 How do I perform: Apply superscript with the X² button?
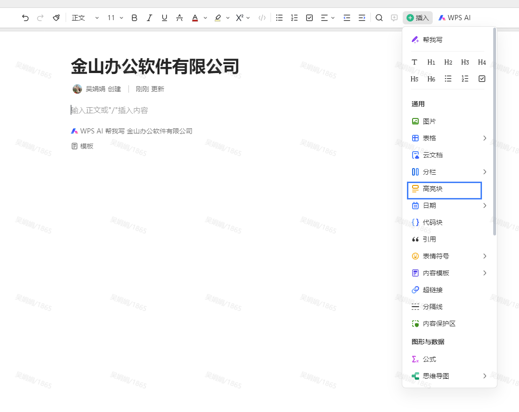(240, 18)
